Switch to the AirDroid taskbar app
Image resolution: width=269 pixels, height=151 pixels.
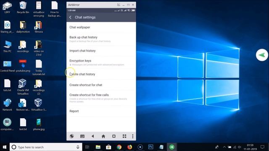[172, 147]
